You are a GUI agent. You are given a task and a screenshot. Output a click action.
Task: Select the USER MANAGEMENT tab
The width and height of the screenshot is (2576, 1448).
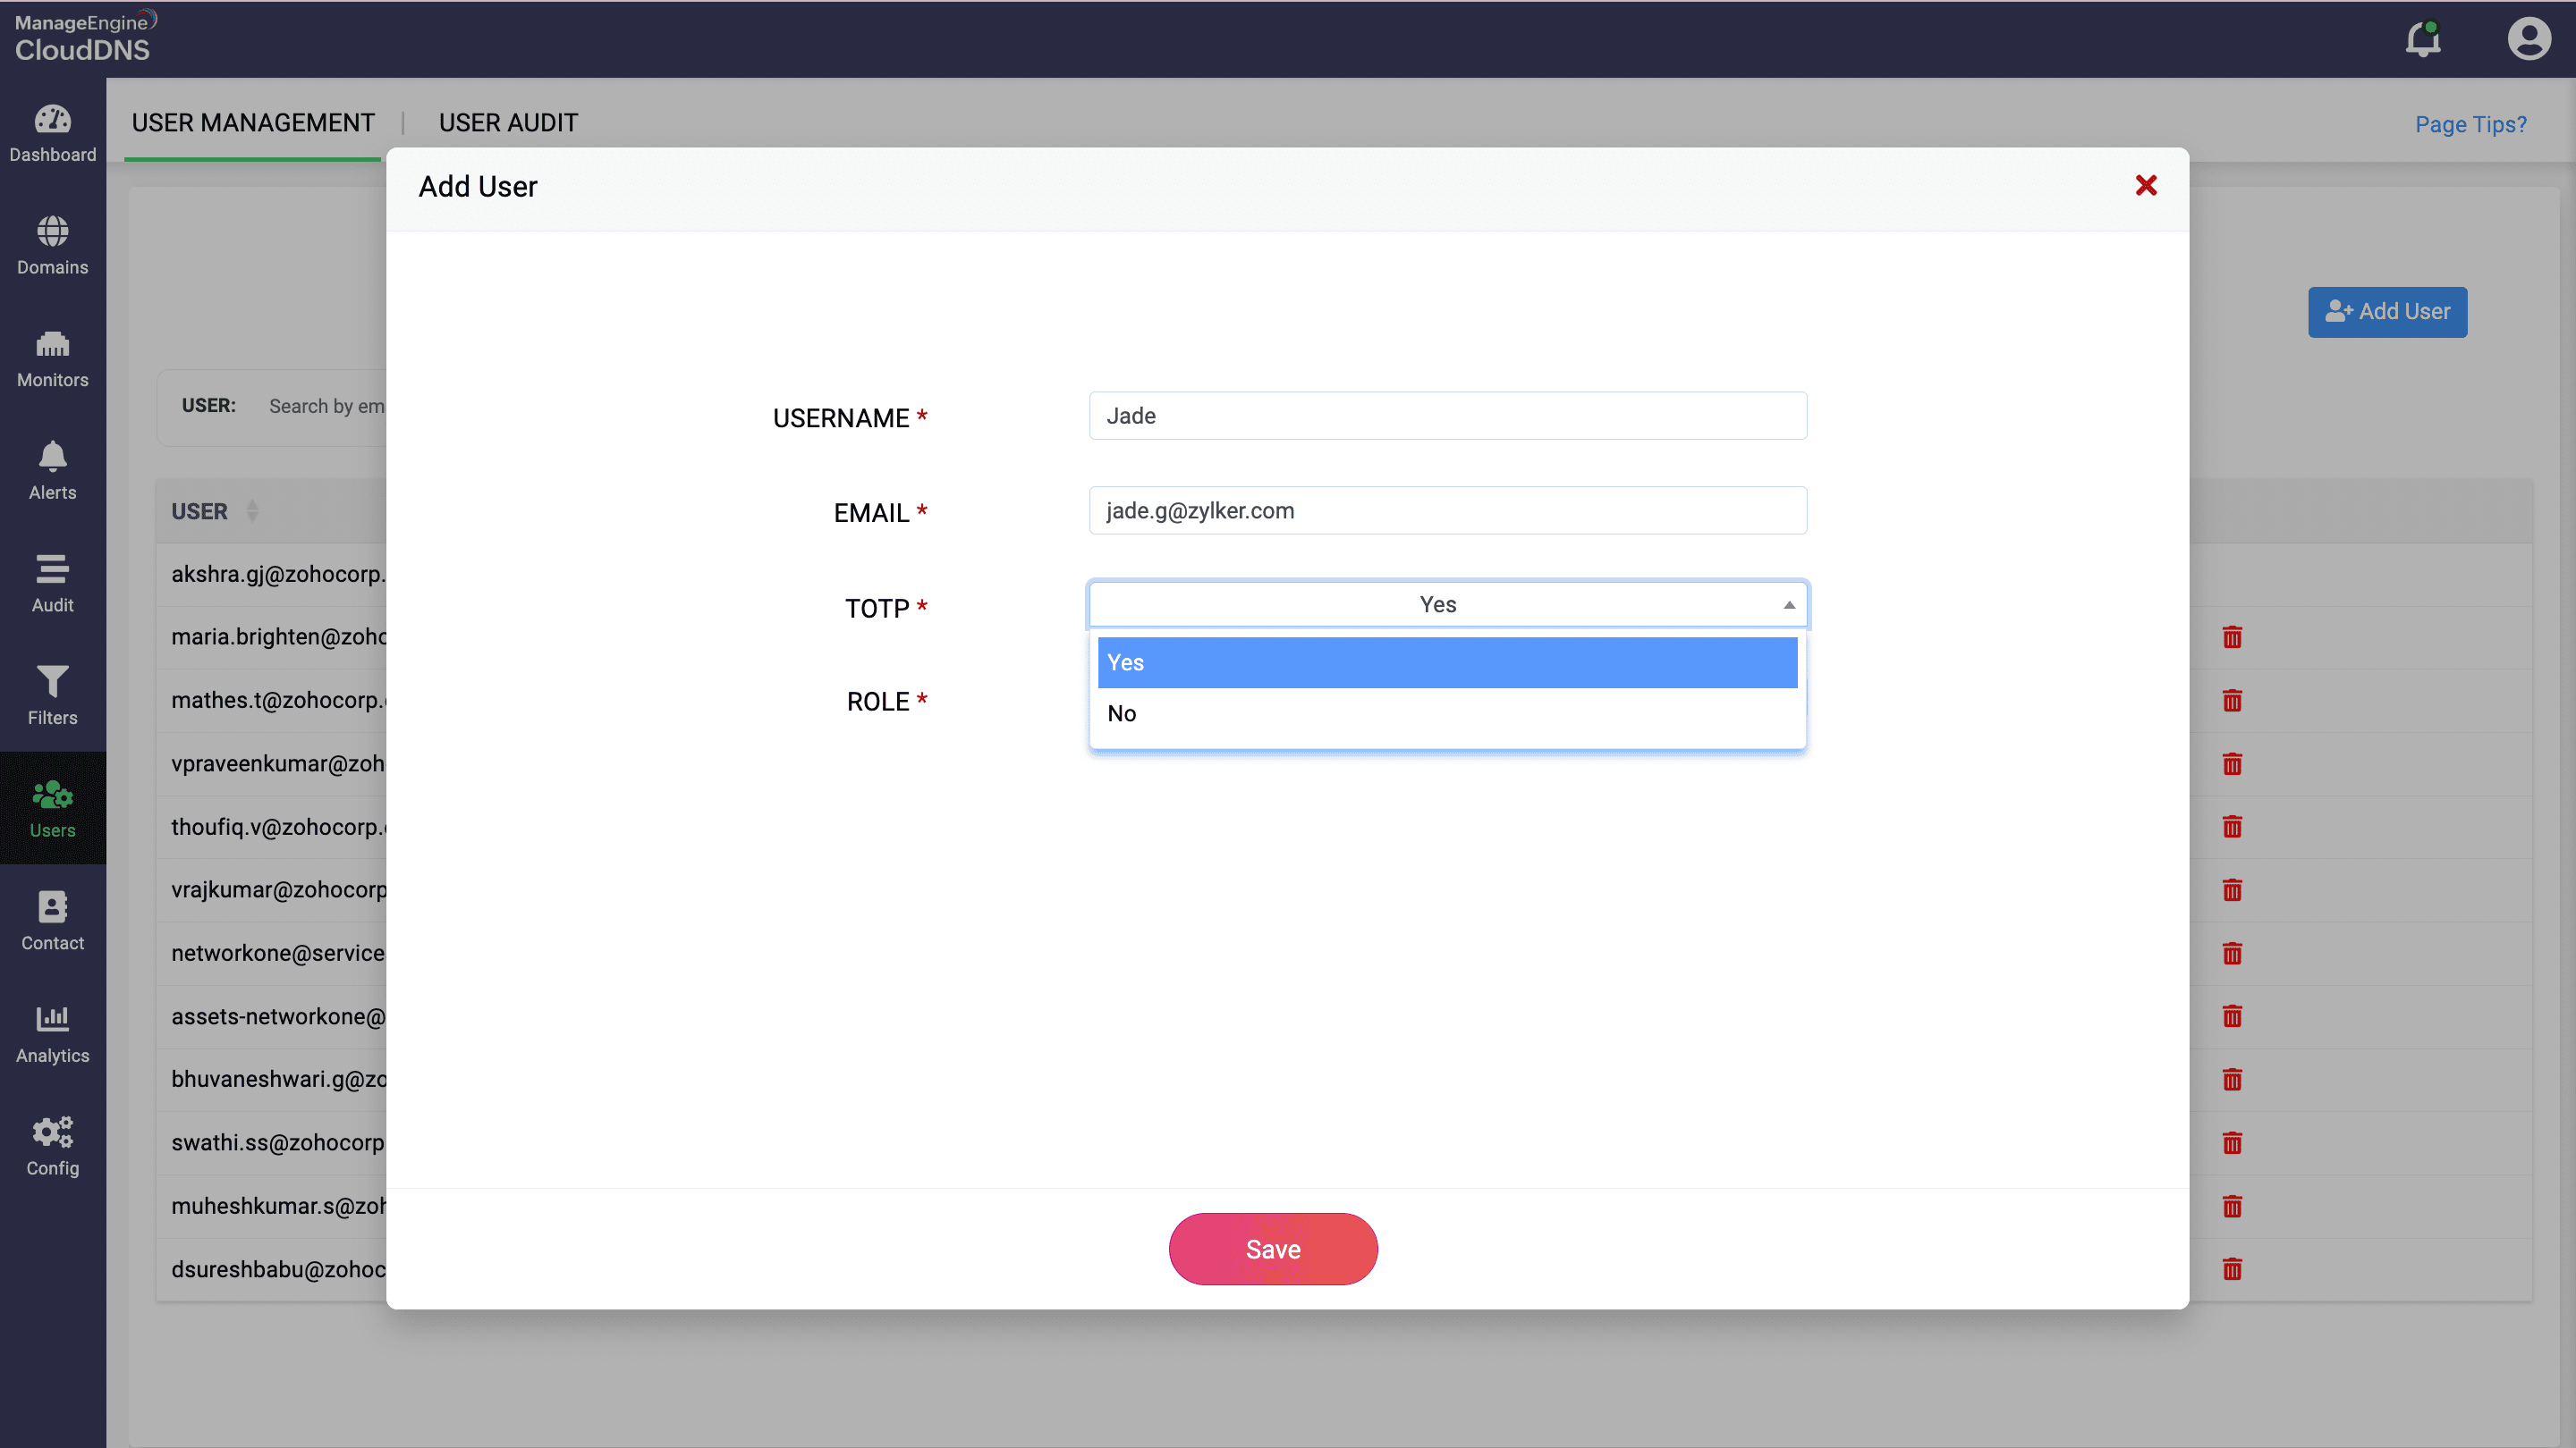click(x=253, y=122)
